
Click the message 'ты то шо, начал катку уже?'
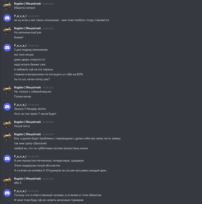click(32, 79)
